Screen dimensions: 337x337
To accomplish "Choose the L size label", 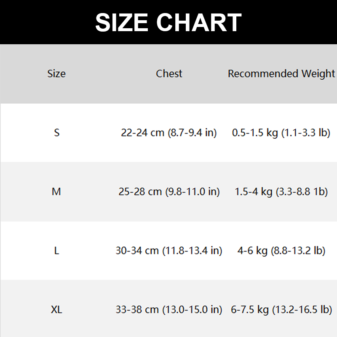I will [x=57, y=251].
